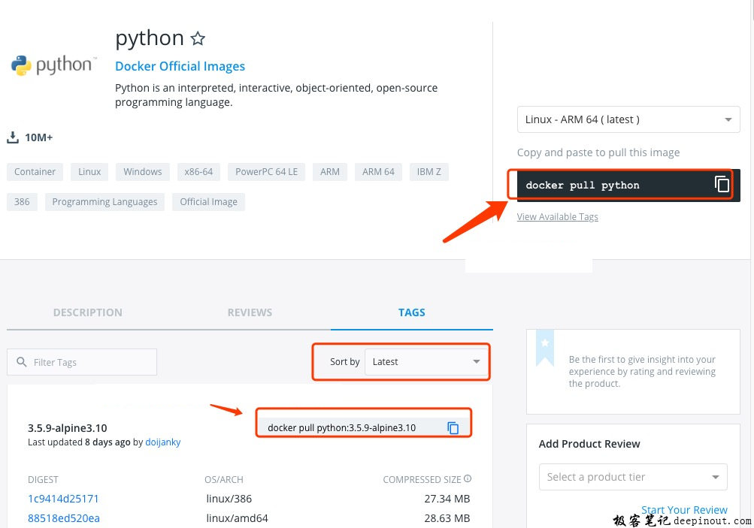Click the x86-64 platform tag
Viewport: 754px width, 528px height.
(198, 171)
